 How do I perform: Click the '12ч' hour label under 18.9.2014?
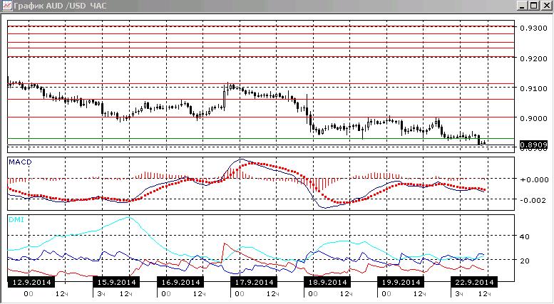point(347,294)
